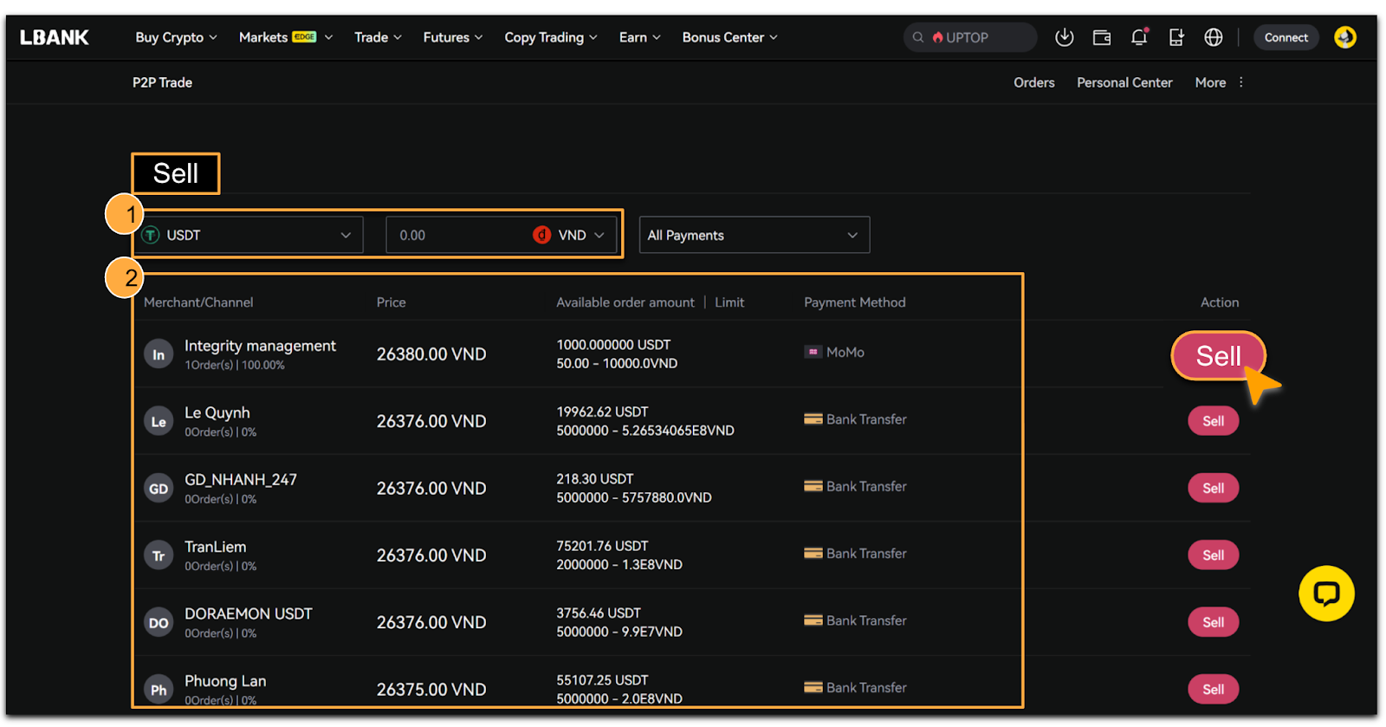The height and width of the screenshot is (727, 1386).
Task: Click the orders document icon in header
Action: pyautogui.click(x=1176, y=37)
